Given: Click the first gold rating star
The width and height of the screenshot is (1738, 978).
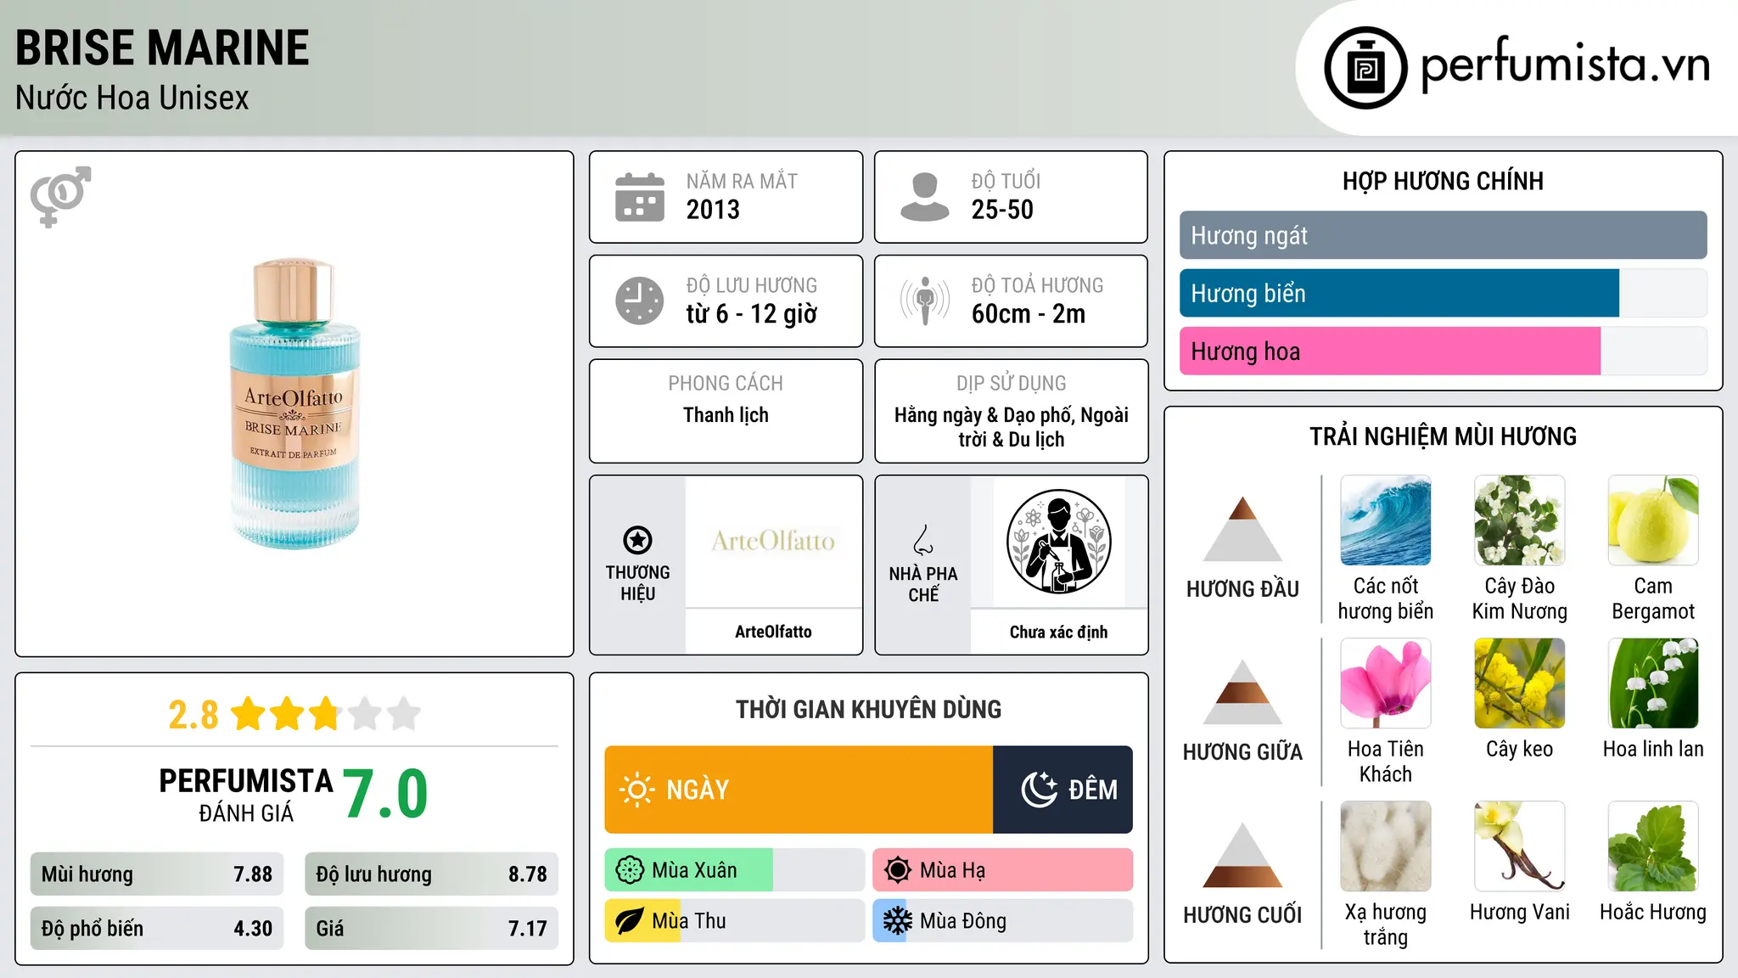Looking at the screenshot, I should coord(249,714).
